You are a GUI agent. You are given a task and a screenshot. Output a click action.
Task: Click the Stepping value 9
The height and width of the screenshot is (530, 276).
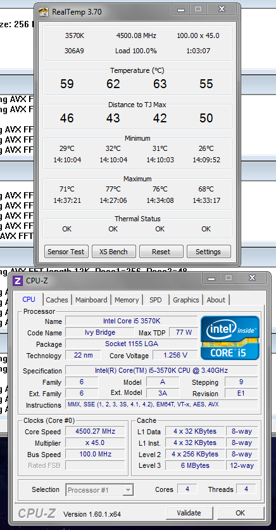click(241, 382)
